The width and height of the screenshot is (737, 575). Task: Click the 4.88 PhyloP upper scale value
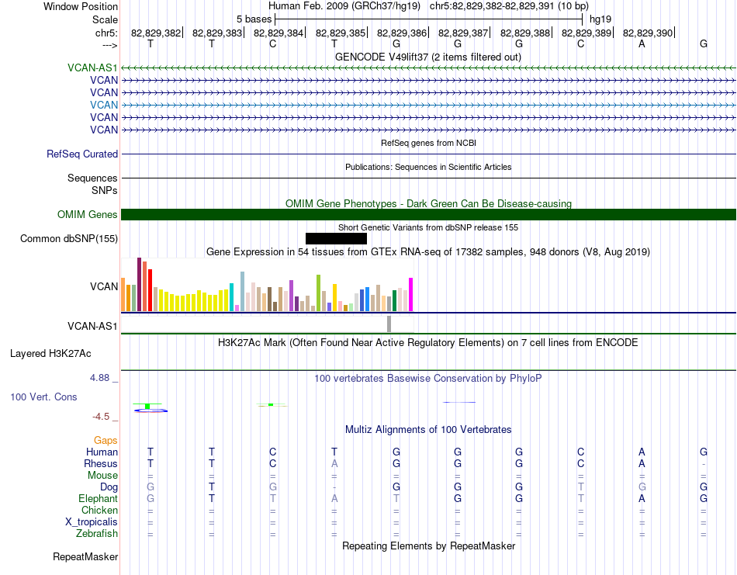[x=99, y=378]
